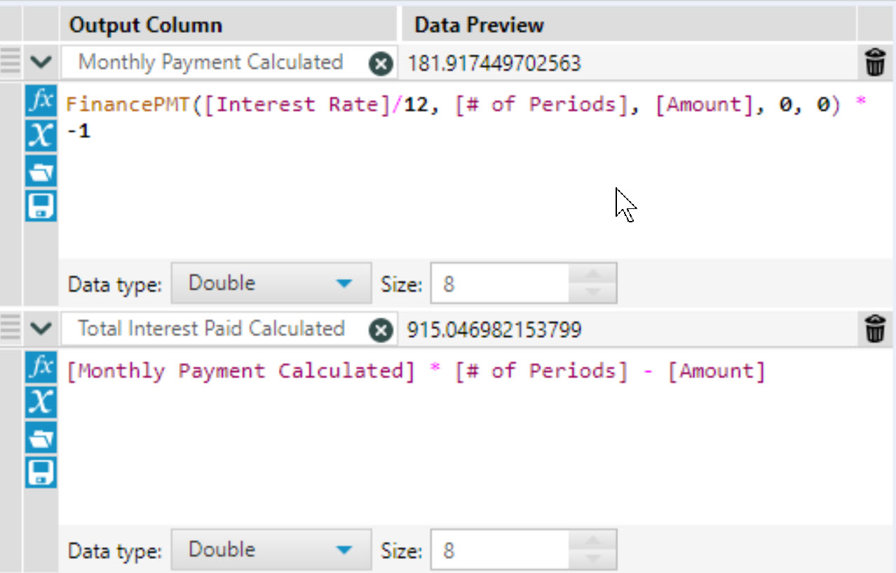Clear the Monthly Payment Calculated column name
The height and width of the screenshot is (573, 896).
pos(379,62)
